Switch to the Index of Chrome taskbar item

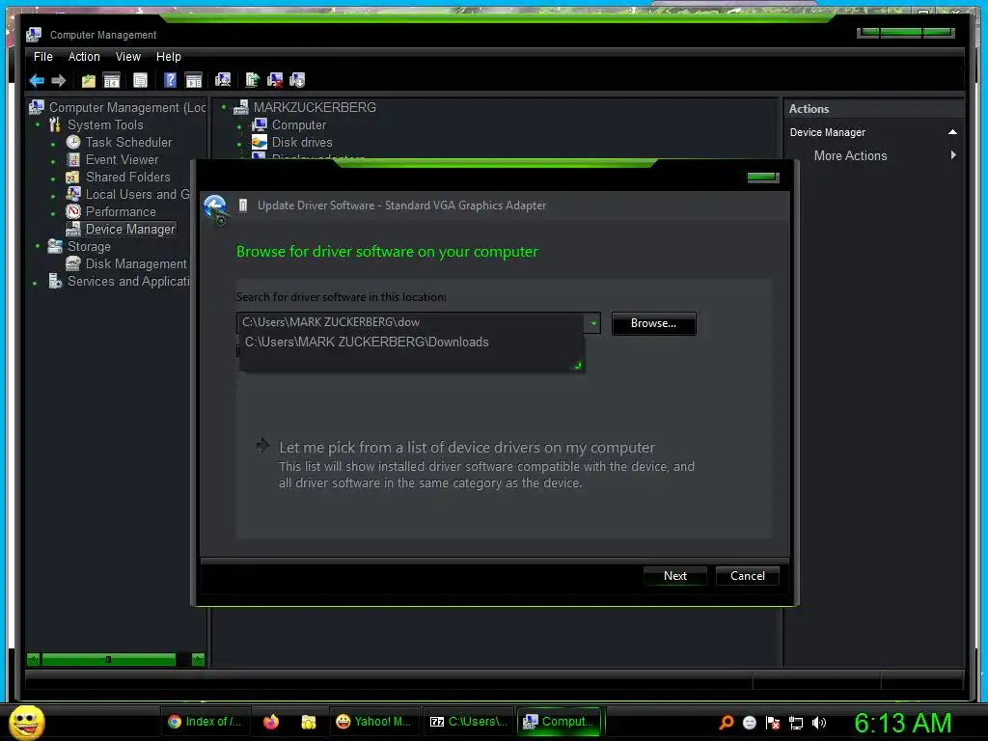(x=206, y=722)
